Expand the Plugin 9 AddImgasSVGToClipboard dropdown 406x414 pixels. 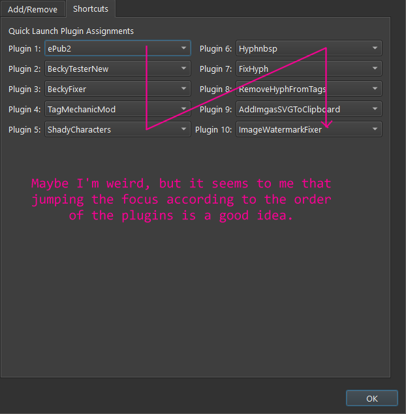coord(308,109)
